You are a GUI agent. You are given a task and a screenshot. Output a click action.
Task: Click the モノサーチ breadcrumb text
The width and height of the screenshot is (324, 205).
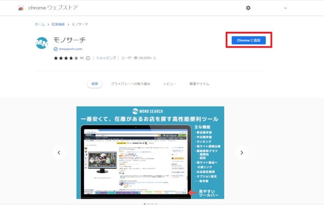(x=80, y=24)
